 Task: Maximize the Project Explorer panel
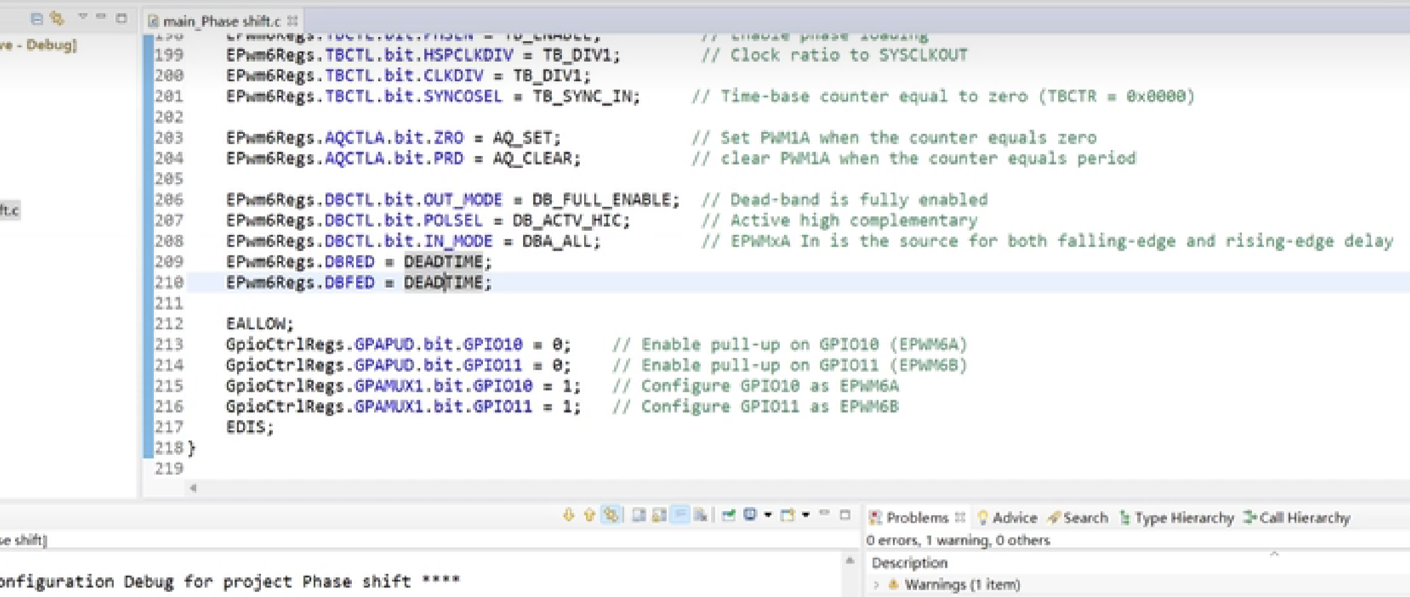pos(121,18)
